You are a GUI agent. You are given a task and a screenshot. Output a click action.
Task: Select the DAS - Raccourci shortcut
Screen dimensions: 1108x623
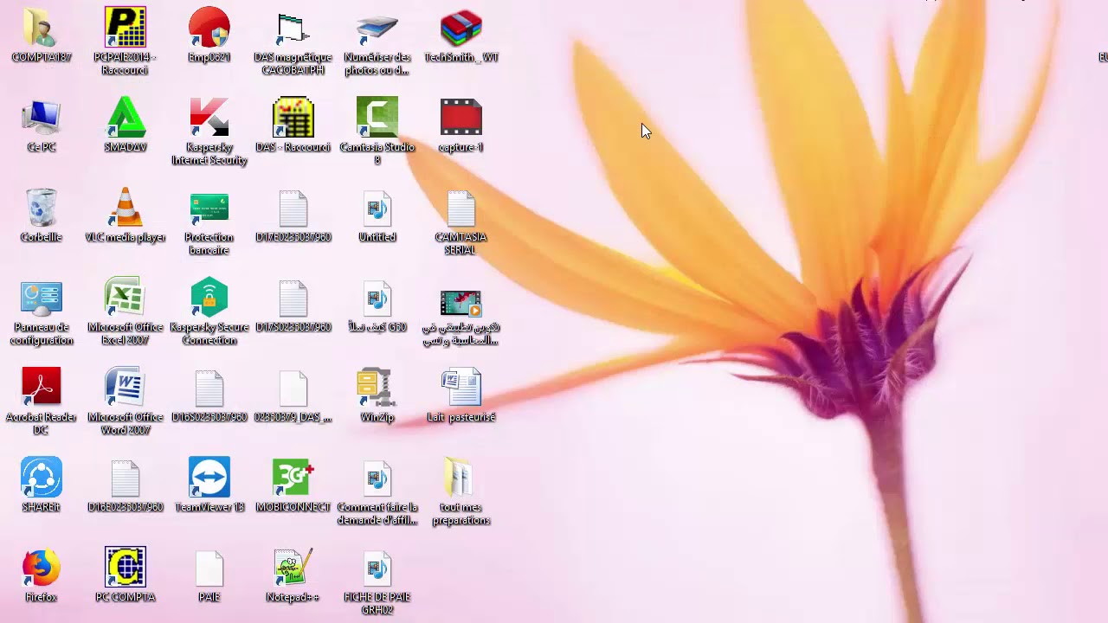click(293, 118)
